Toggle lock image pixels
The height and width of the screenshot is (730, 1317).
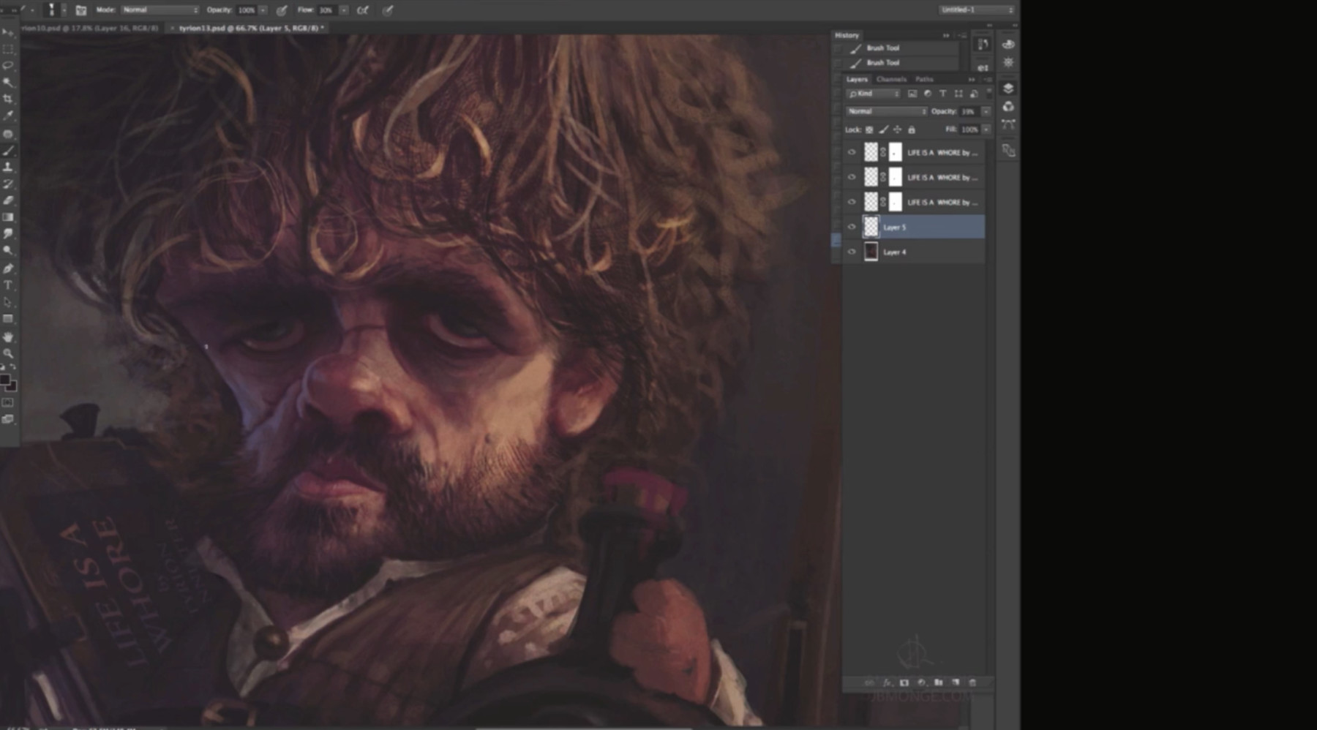(883, 129)
